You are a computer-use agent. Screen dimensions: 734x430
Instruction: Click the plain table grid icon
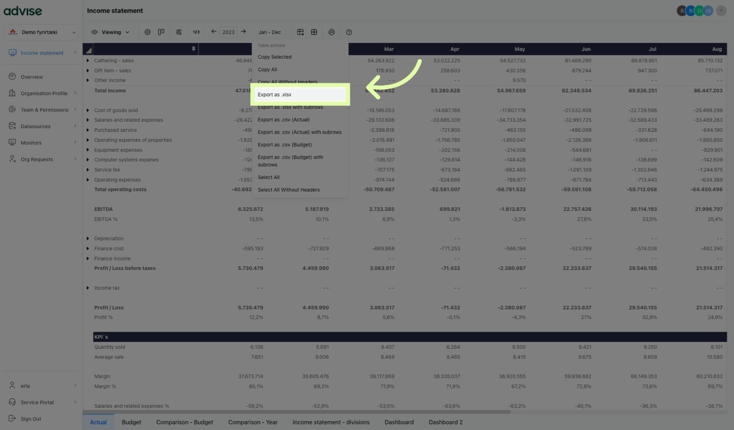[314, 32]
